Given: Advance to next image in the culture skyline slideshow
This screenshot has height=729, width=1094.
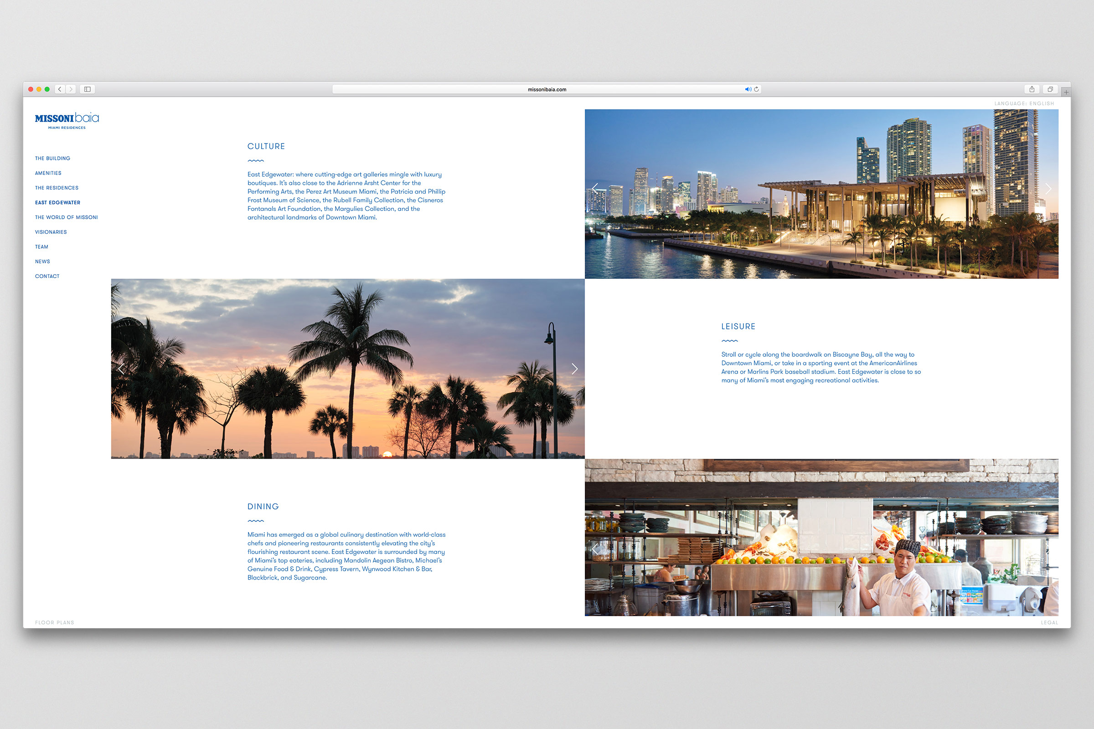Looking at the screenshot, I should [1048, 189].
